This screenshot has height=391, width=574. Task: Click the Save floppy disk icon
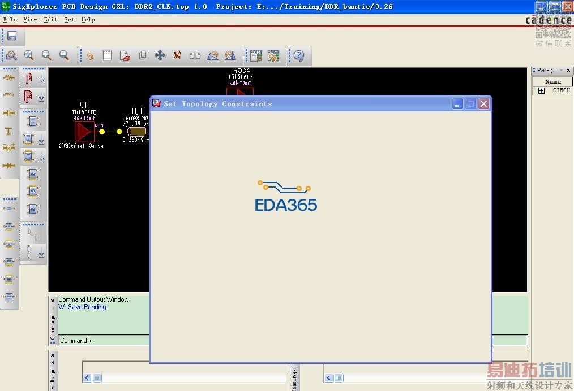pos(12,36)
